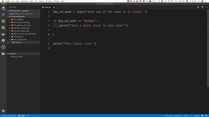Open the Window menu
Viewport: 209px width, 117px height.
tap(56, 1)
